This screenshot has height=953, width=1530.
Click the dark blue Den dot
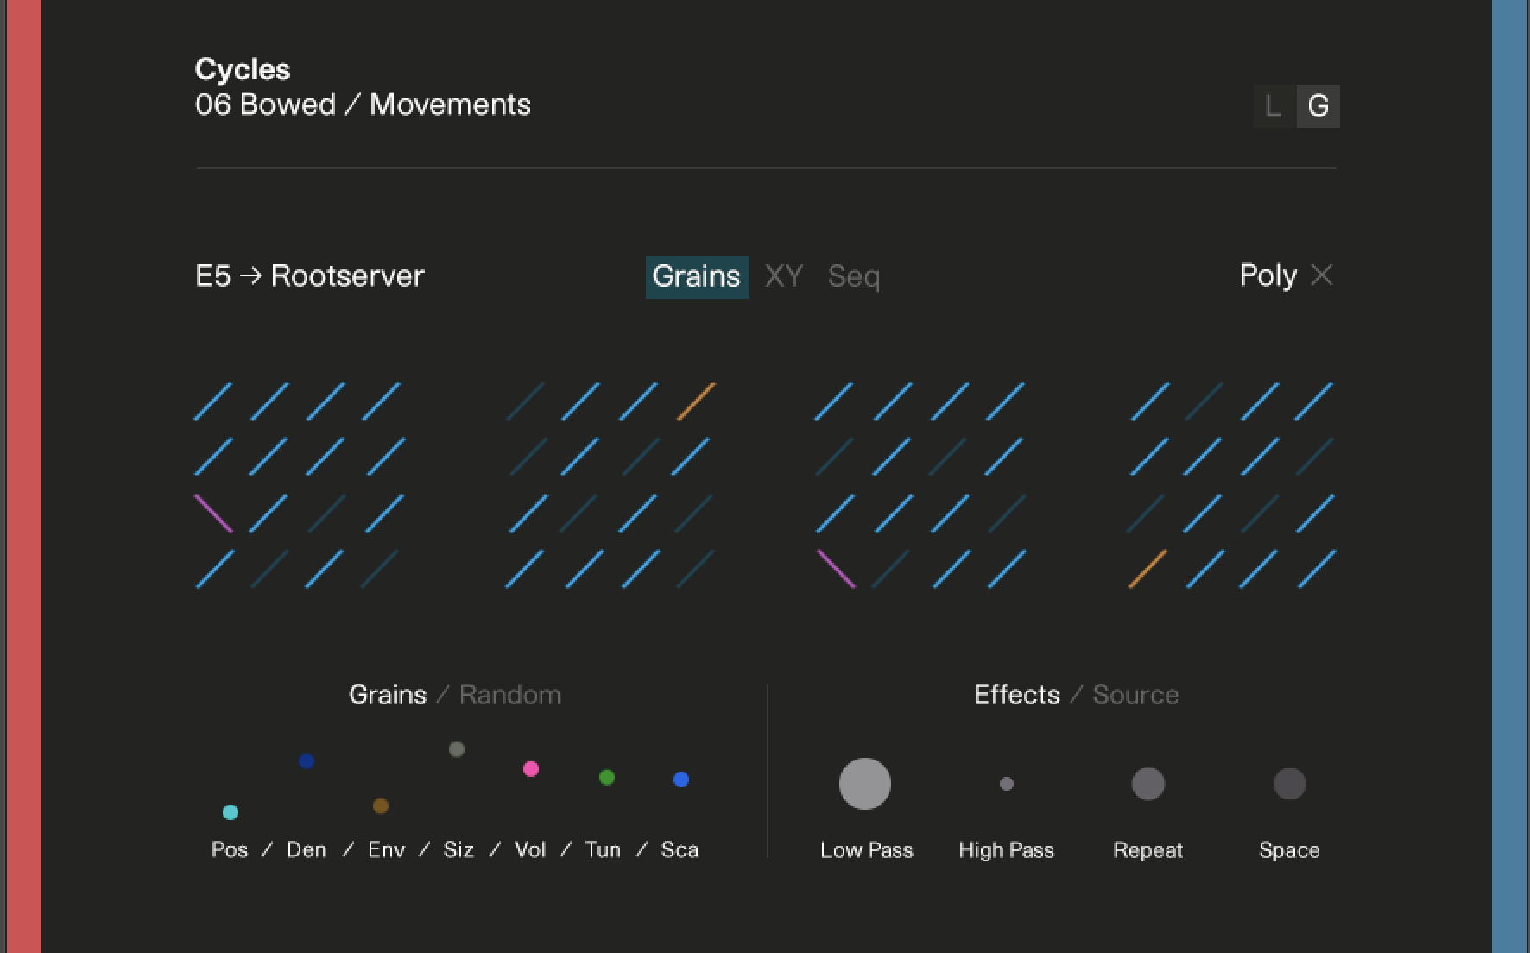pos(307,761)
